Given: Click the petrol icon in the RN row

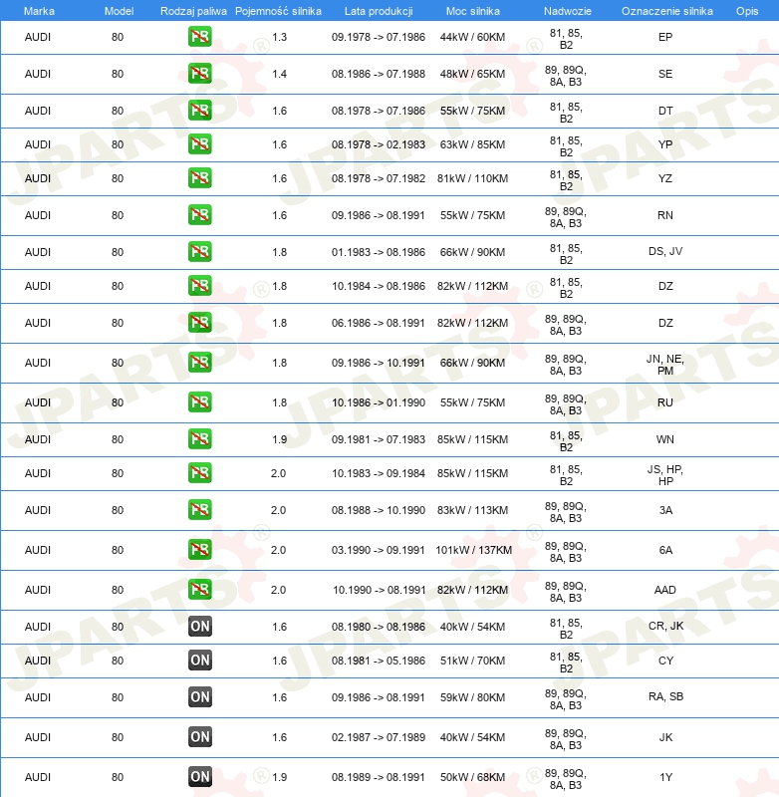Looking at the screenshot, I should coord(199,215).
